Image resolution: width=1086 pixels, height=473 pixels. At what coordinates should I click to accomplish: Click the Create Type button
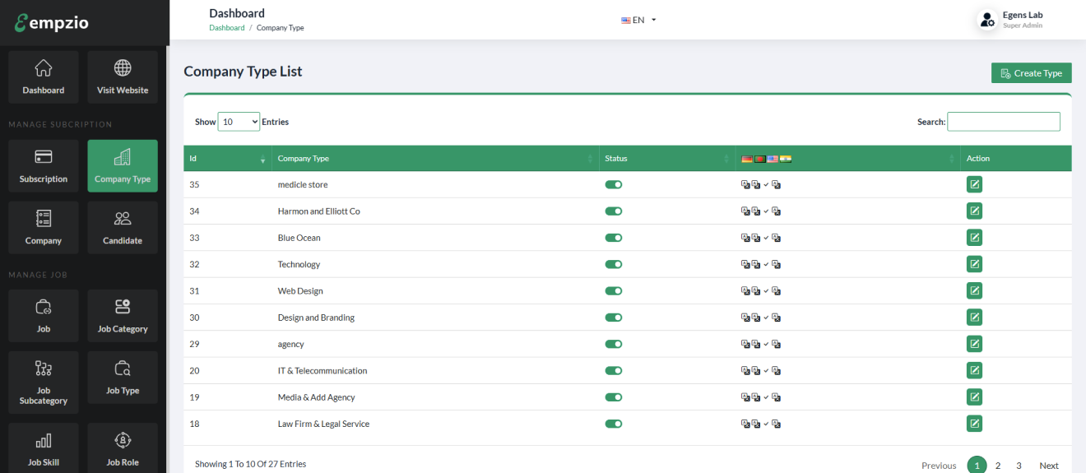pos(1032,73)
